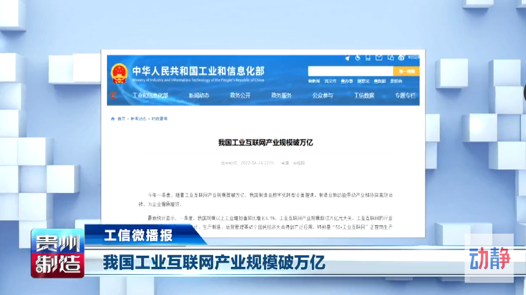Open the email envelope icon

tap(379, 58)
